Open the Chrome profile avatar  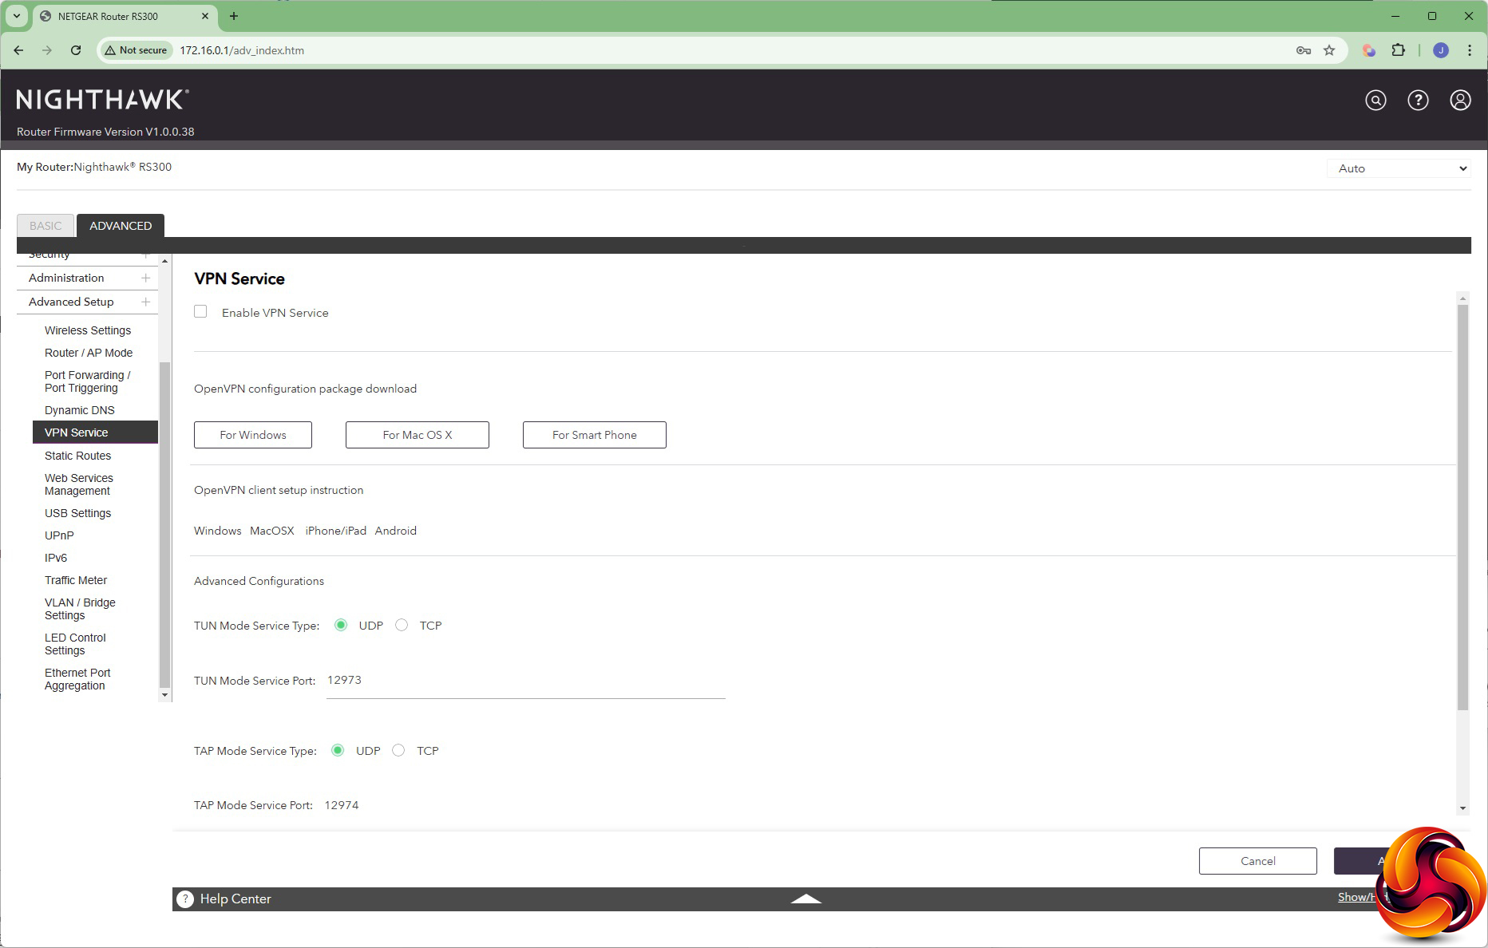(x=1441, y=50)
